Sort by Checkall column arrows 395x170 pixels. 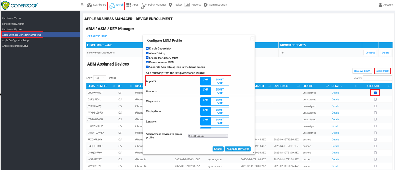pyautogui.click(x=389, y=86)
